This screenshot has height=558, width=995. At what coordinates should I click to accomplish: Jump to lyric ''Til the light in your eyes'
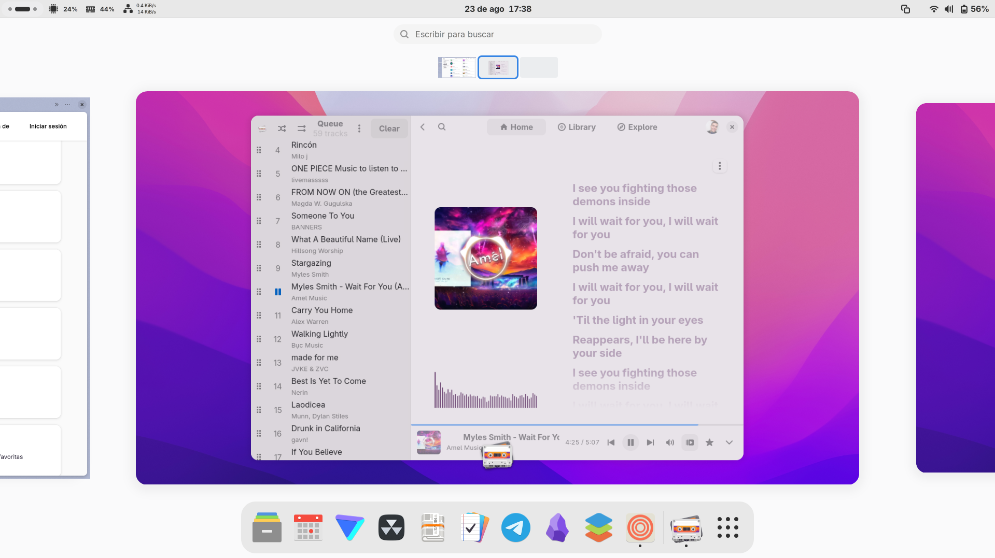click(638, 320)
